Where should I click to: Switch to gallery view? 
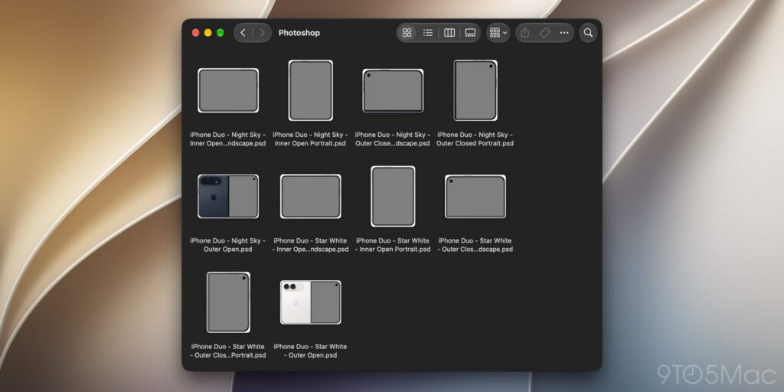470,32
